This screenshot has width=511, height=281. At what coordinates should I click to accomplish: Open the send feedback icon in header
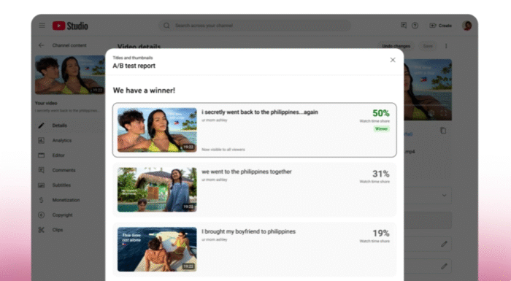pyautogui.click(x=404, y=26)
